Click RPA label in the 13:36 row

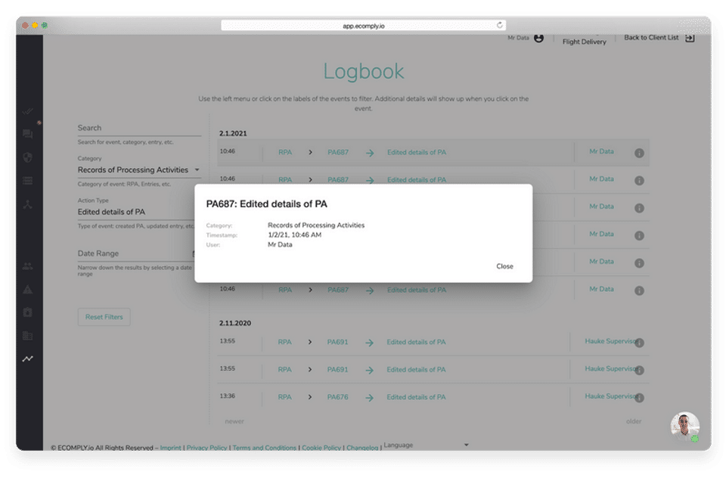pos(285,397)
